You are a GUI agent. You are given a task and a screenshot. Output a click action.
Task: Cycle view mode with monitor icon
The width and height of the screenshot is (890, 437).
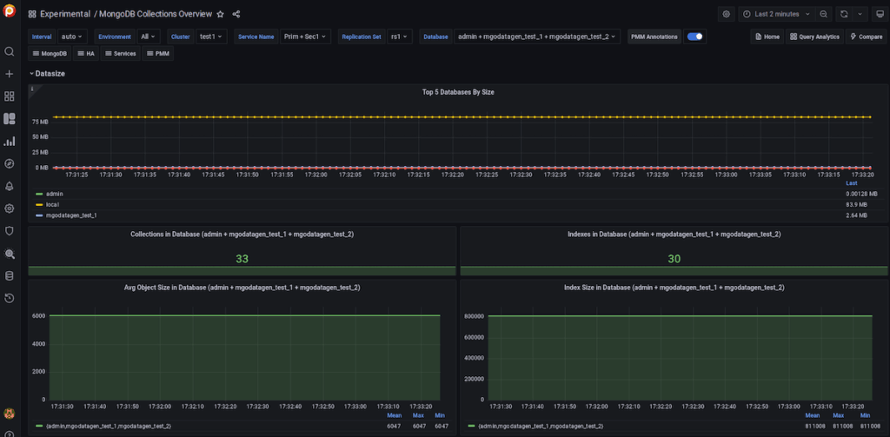880,14
